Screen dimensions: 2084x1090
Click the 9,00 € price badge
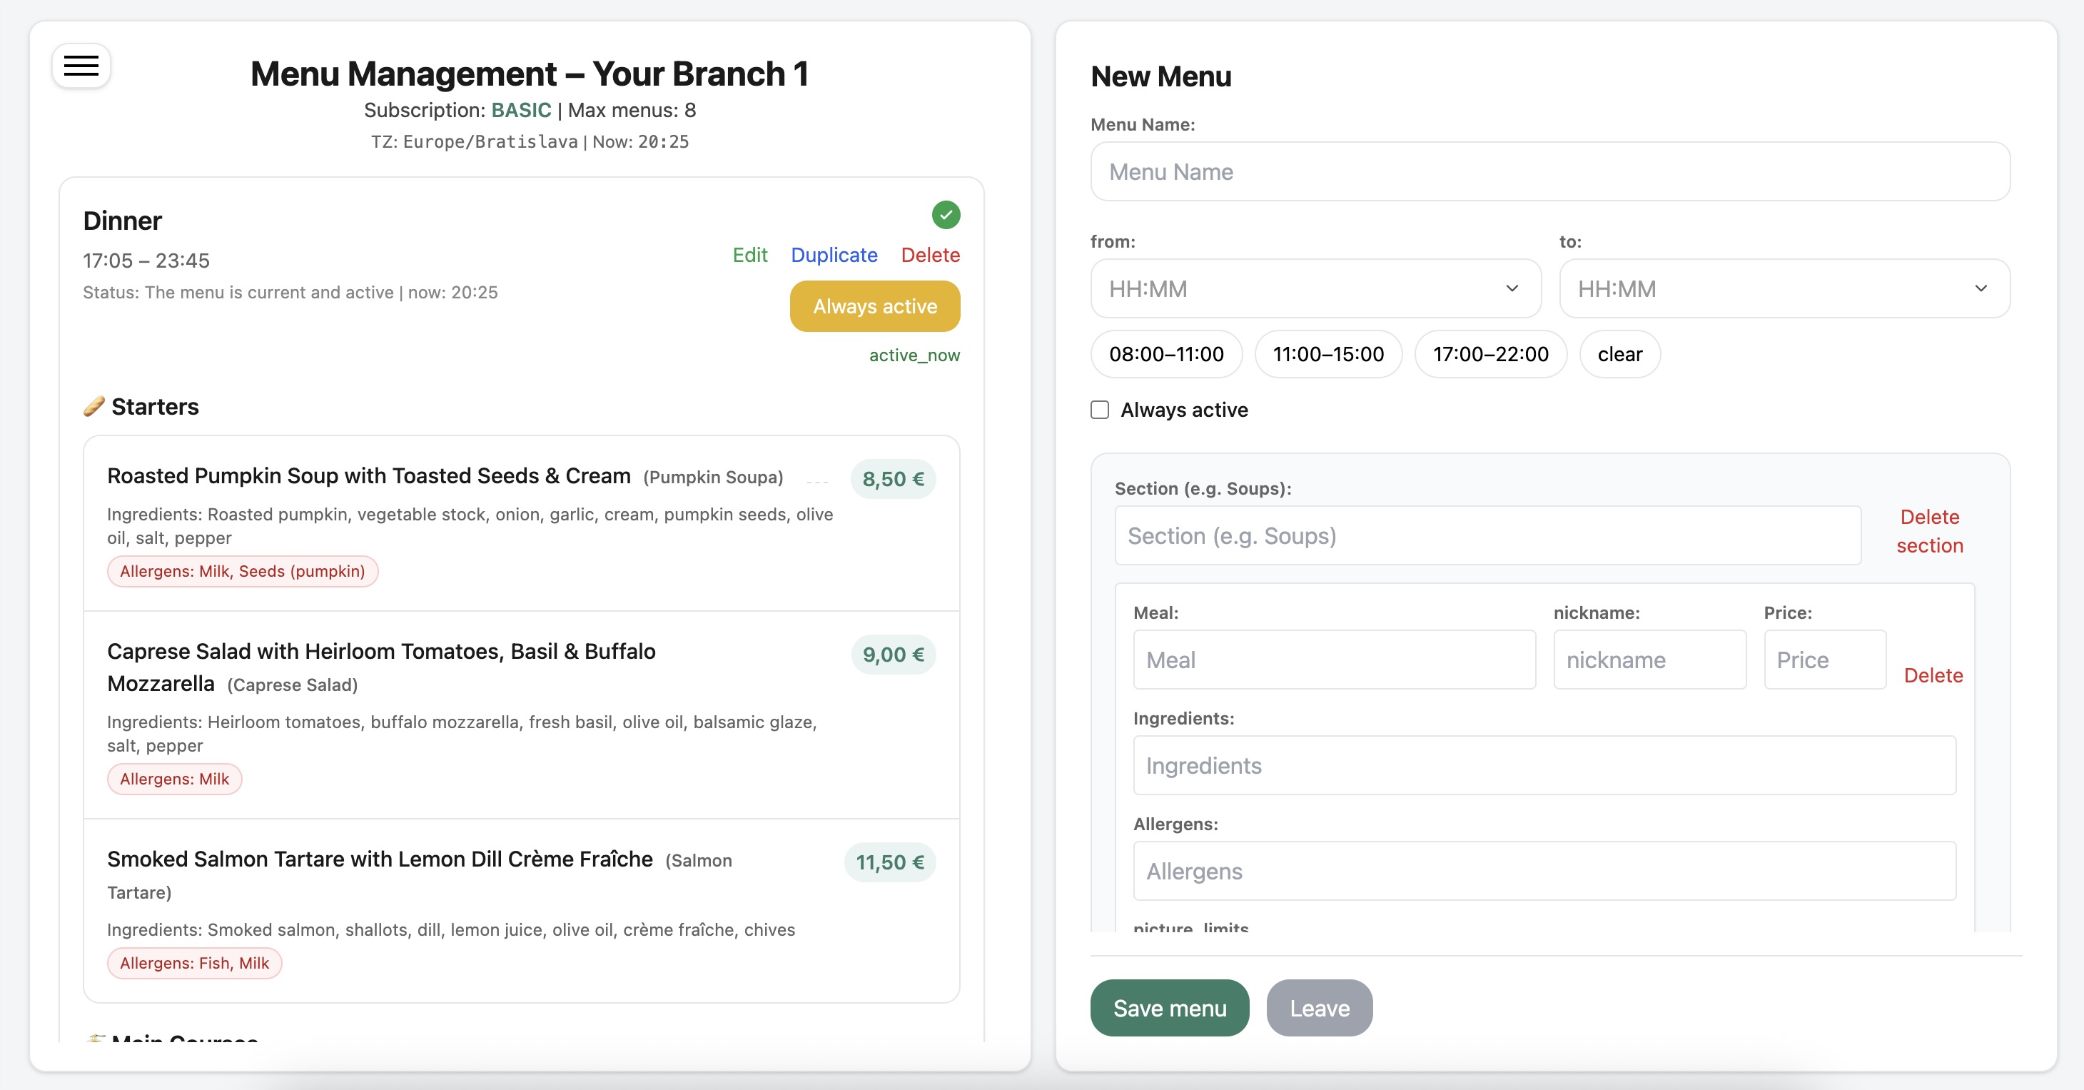click(893, 654)
